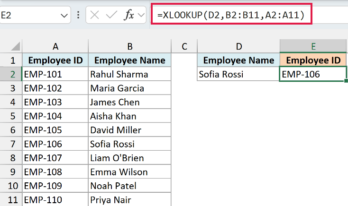Select row 2 header
348x206 pixels.
tap(11, 74)
